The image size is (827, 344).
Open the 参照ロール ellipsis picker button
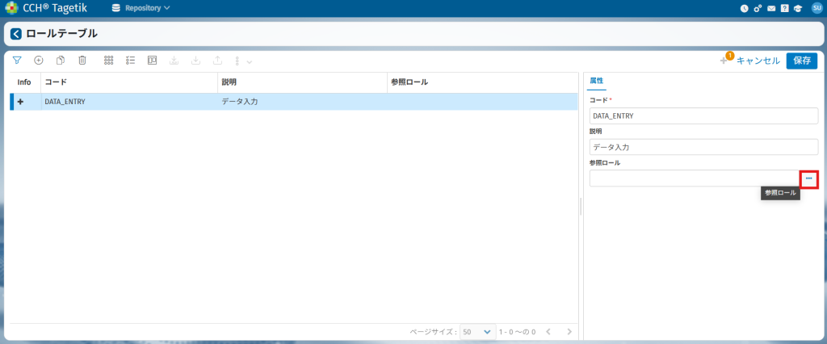pyautogui.click(x=809, y=178)
